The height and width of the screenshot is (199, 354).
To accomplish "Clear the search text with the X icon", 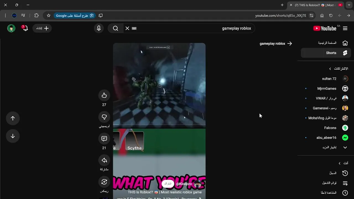I will 127,28.
